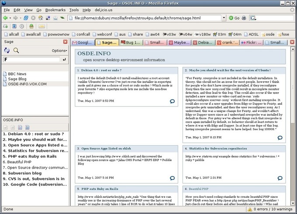Click the first icon in the second toolbar
The height and width of the screenshot is (214, 297).
(5, 26)
